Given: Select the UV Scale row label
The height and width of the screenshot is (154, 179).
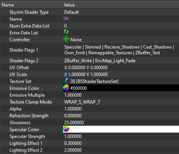Looking at the screenshot, I should point(18,75).
